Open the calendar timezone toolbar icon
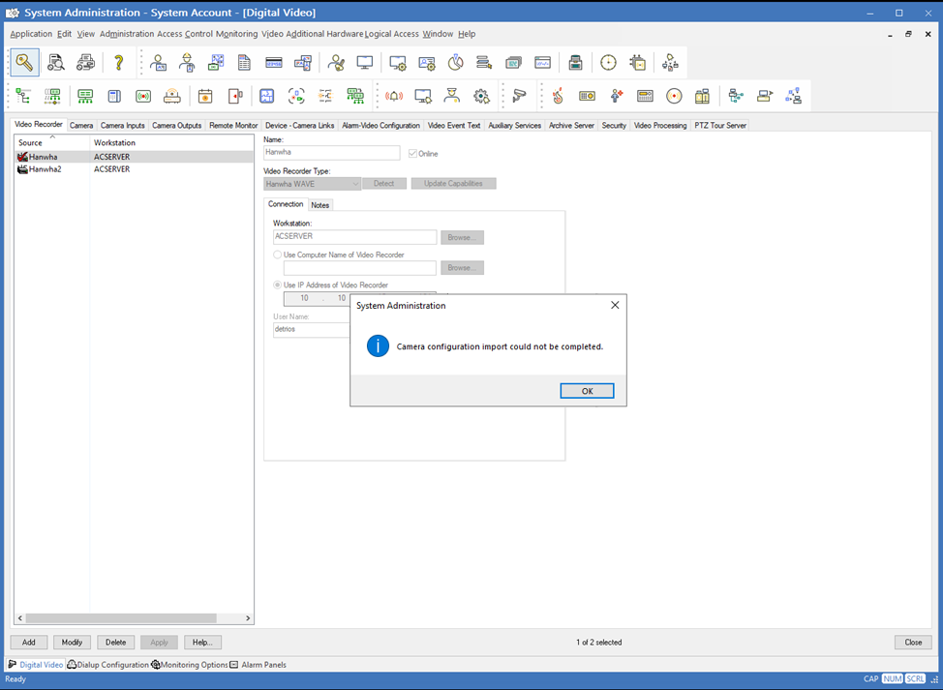Screen dimensions: 943x690 [205, 96]
